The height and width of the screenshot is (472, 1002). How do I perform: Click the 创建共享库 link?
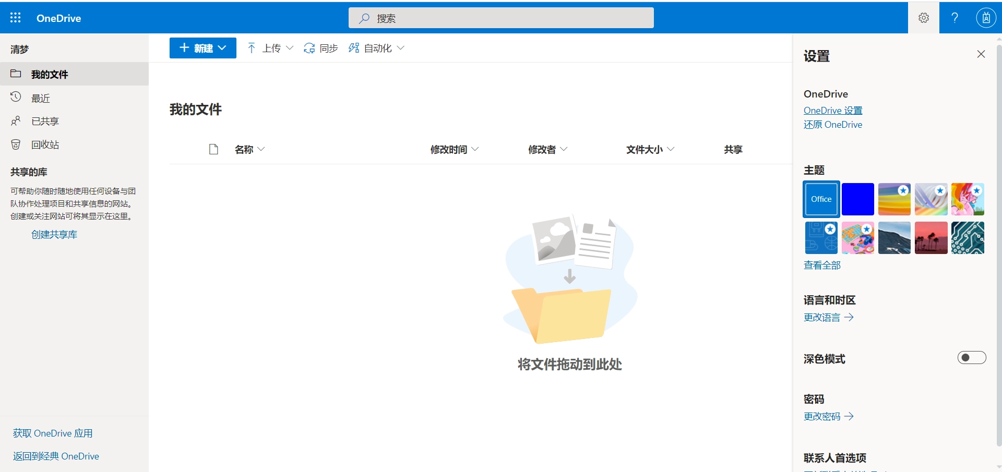54,234
